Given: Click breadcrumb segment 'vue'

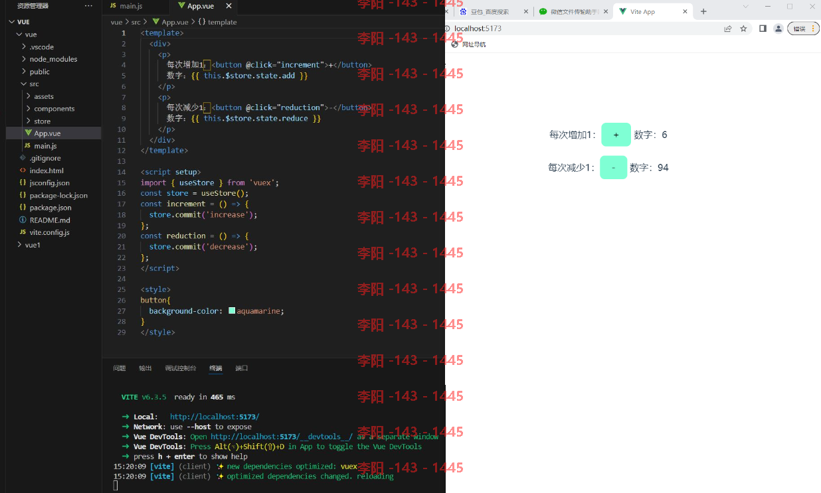Looking at the screenshot, I should click(x=117, y=22).
